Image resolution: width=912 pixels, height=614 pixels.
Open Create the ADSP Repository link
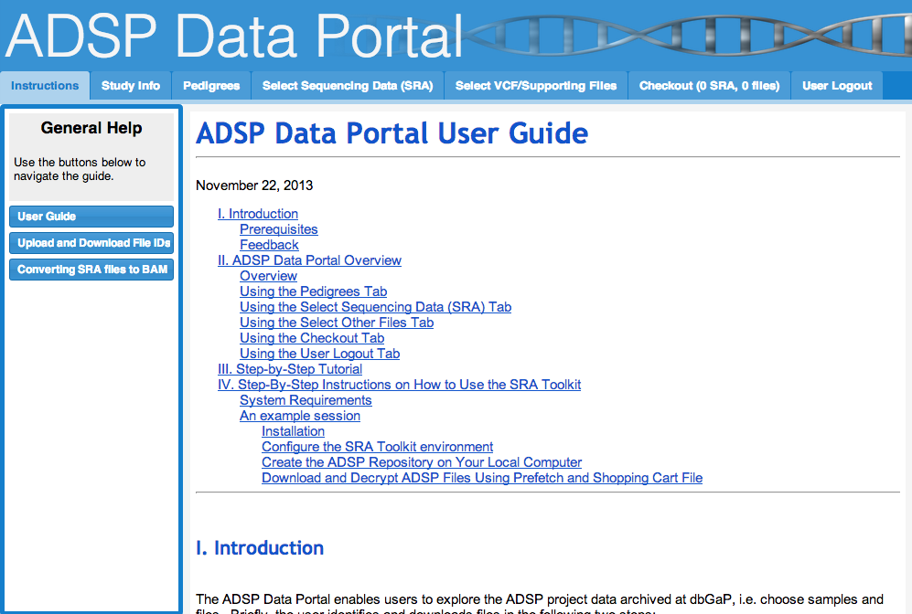[422, 462]
